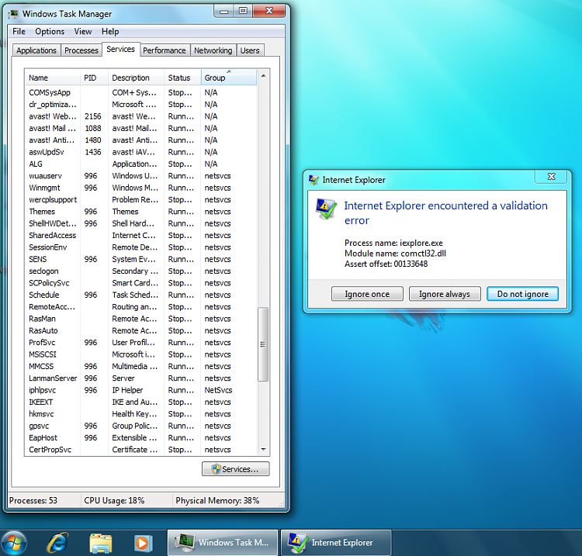The height and width of the screenshot is (556, 582).
Task: Click the validation error shield icon
Action: coord(326,209)
